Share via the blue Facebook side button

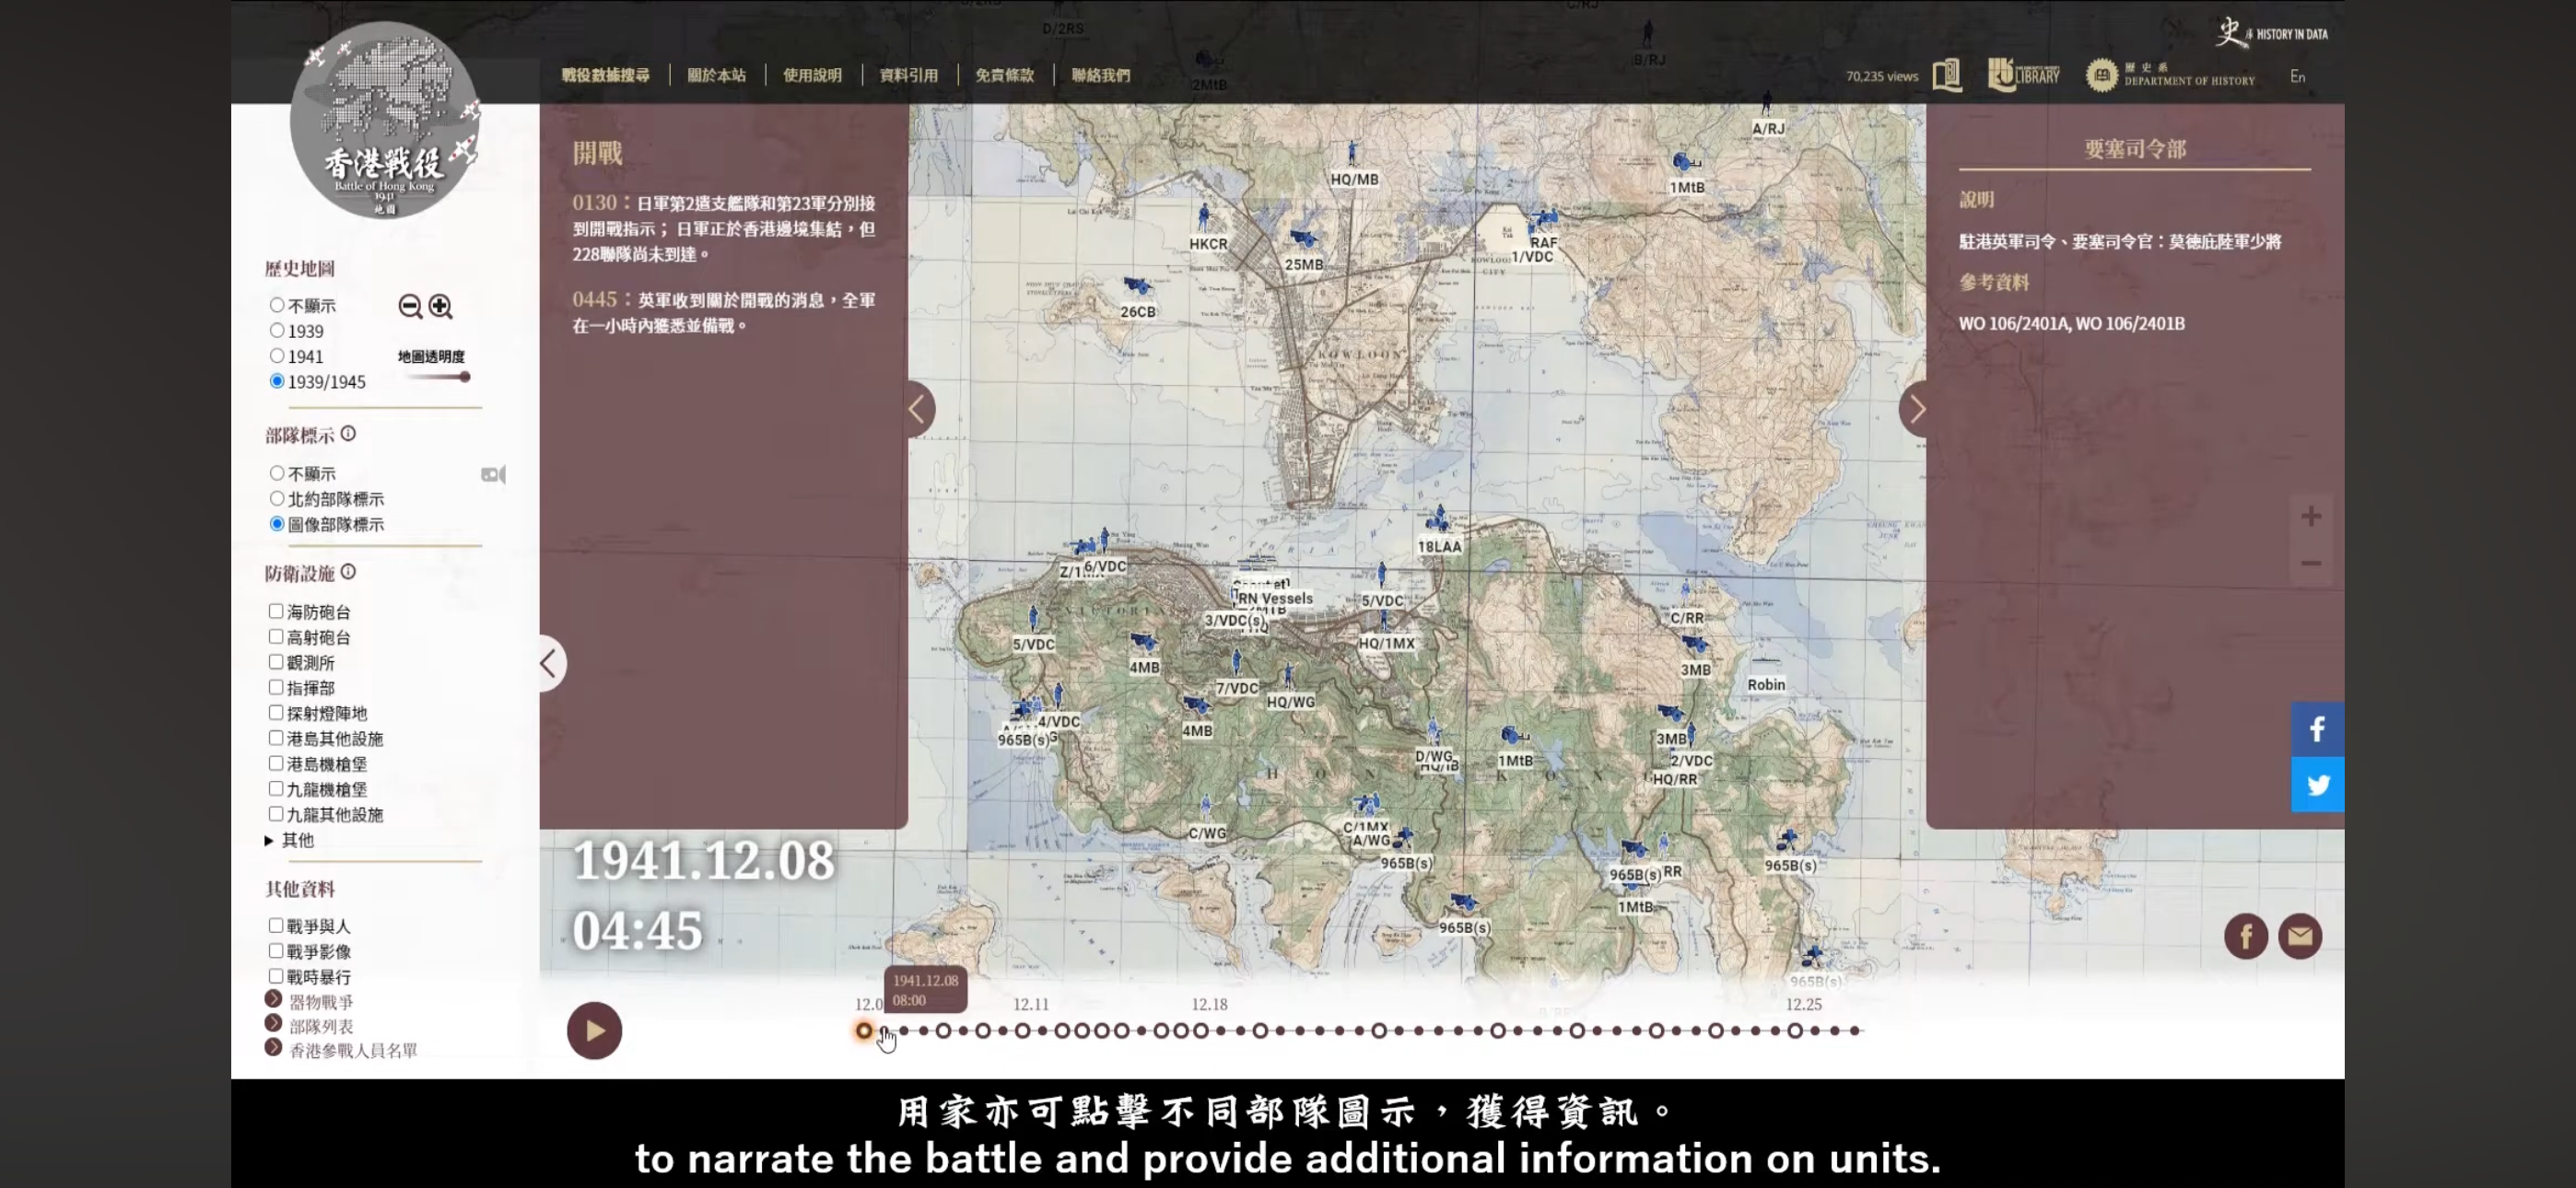pos(2316,729)
